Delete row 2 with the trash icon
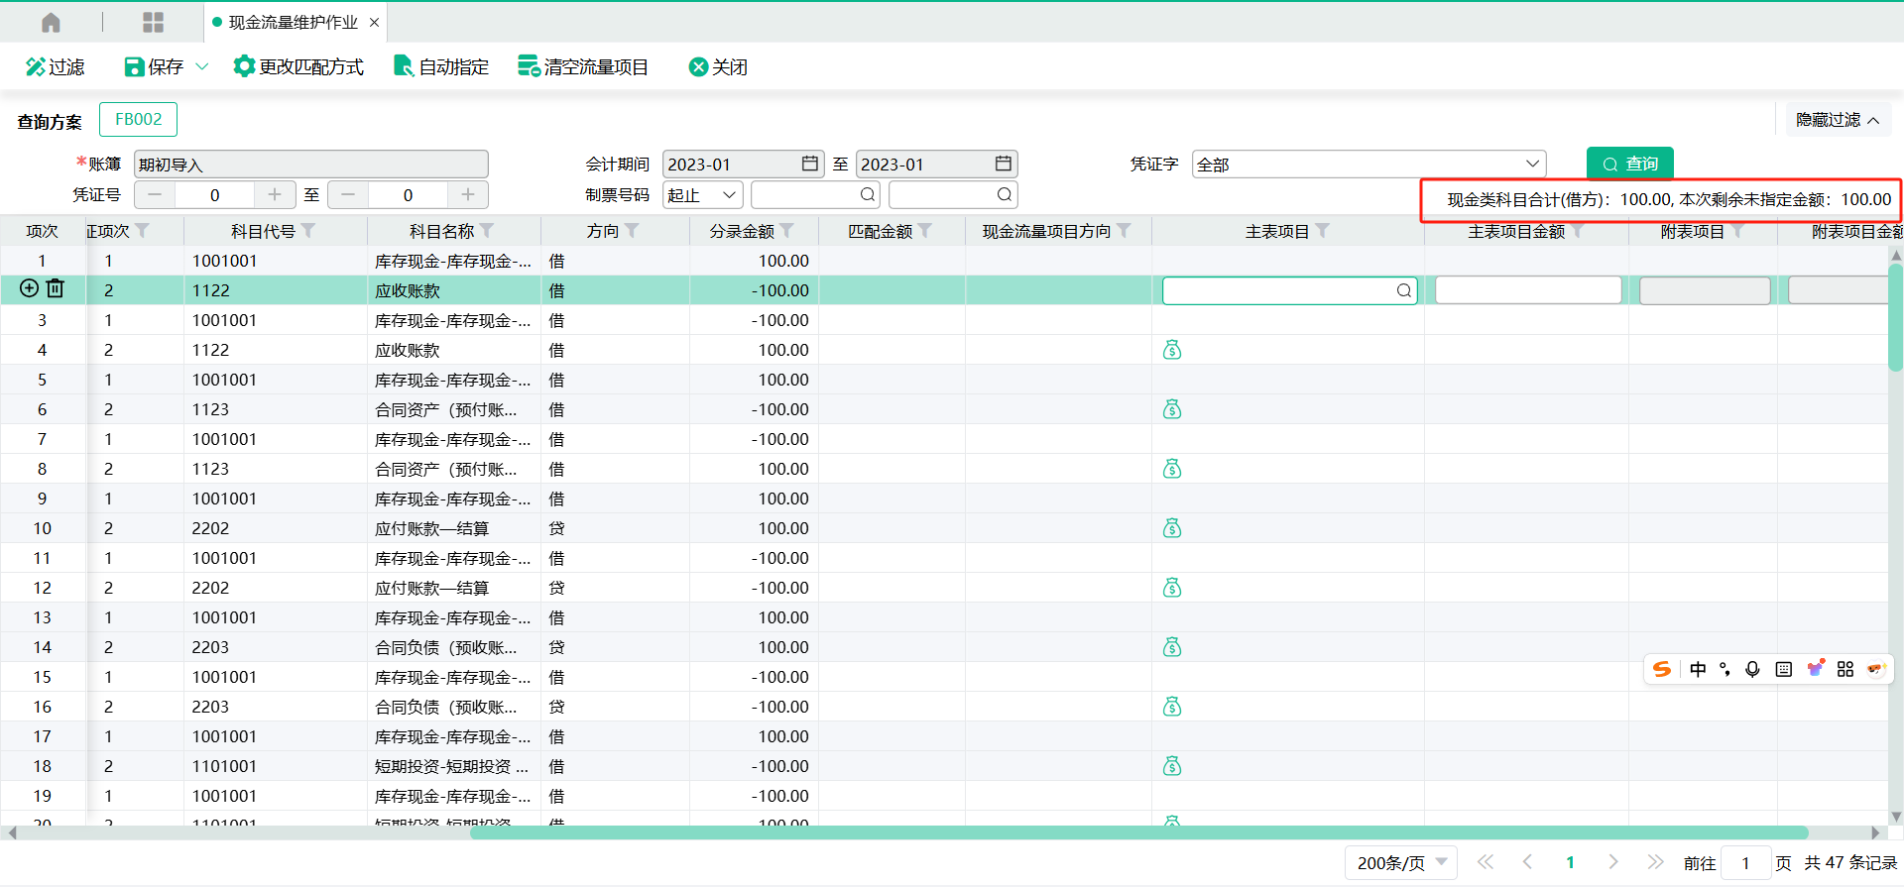This screenshot has height=887, width=1904. pos(56,288)
